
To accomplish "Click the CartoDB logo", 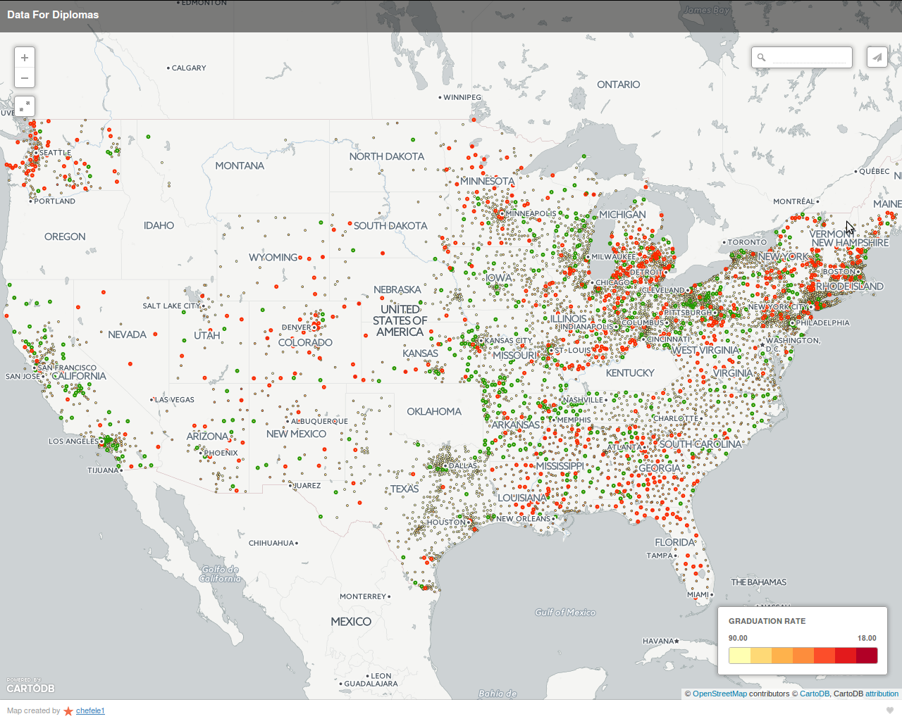I will click(x=30, y=686).
